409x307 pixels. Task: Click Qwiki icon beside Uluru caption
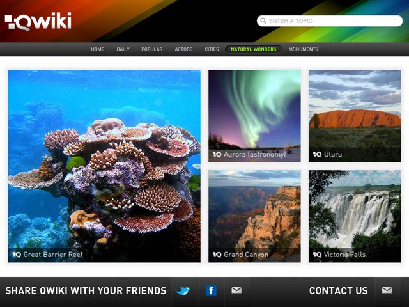coord(317,154)
